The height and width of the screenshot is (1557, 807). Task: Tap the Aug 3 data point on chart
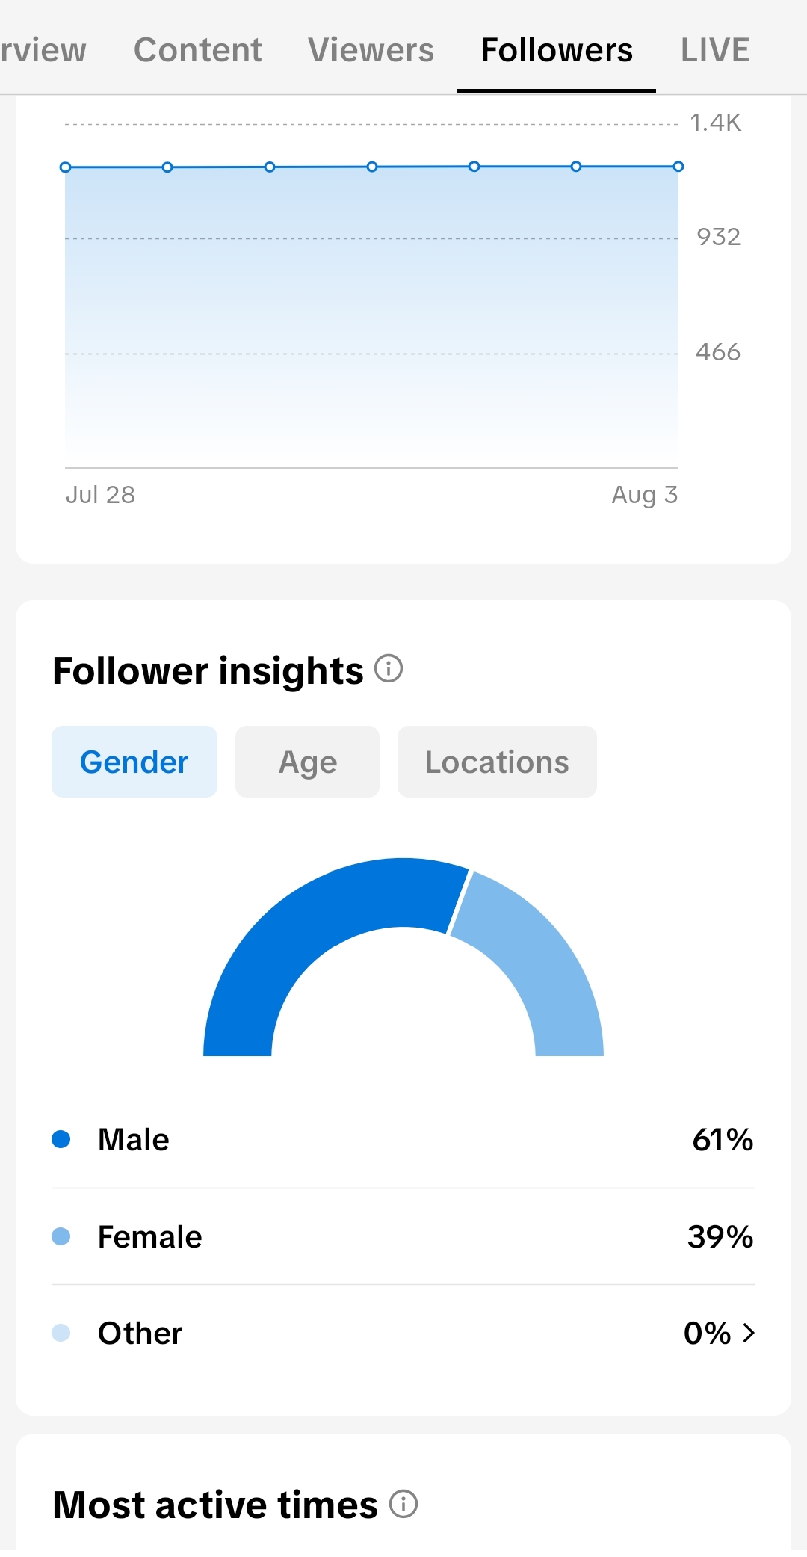(678, 167)
